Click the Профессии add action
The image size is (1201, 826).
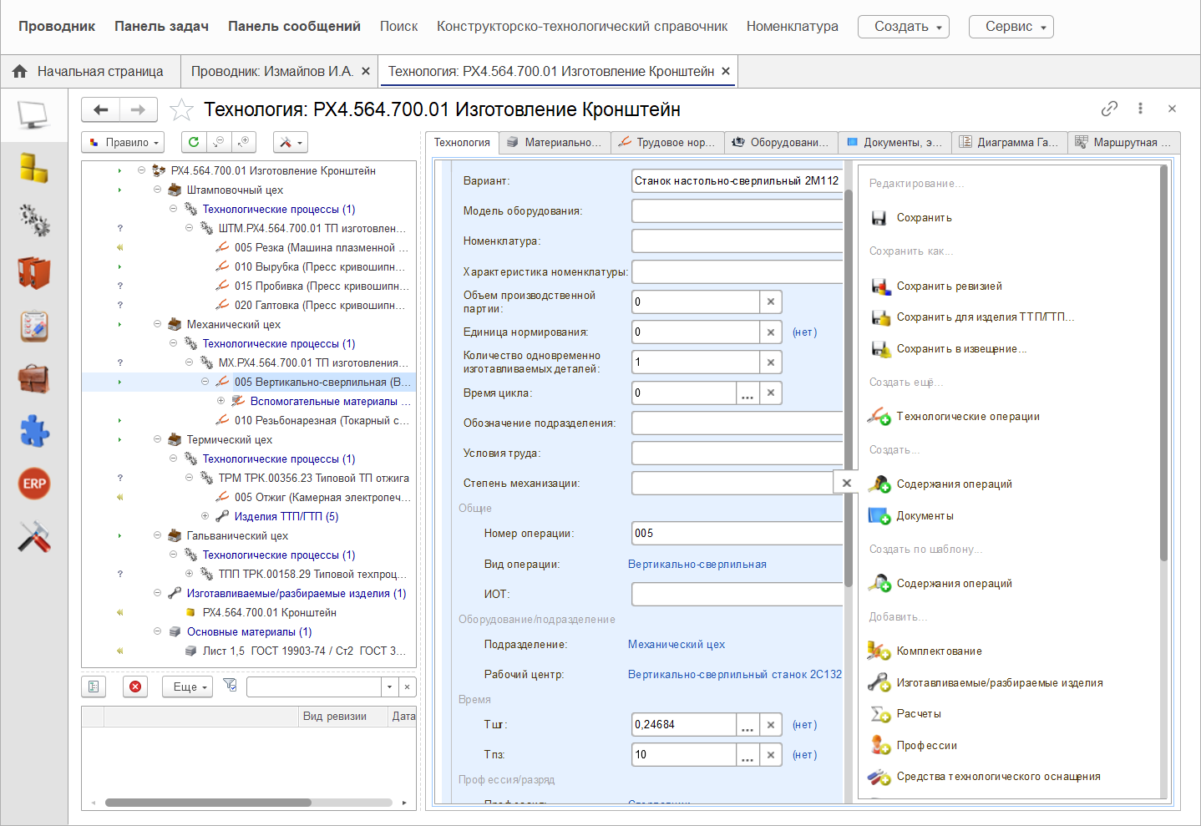[x=926, y=746]
